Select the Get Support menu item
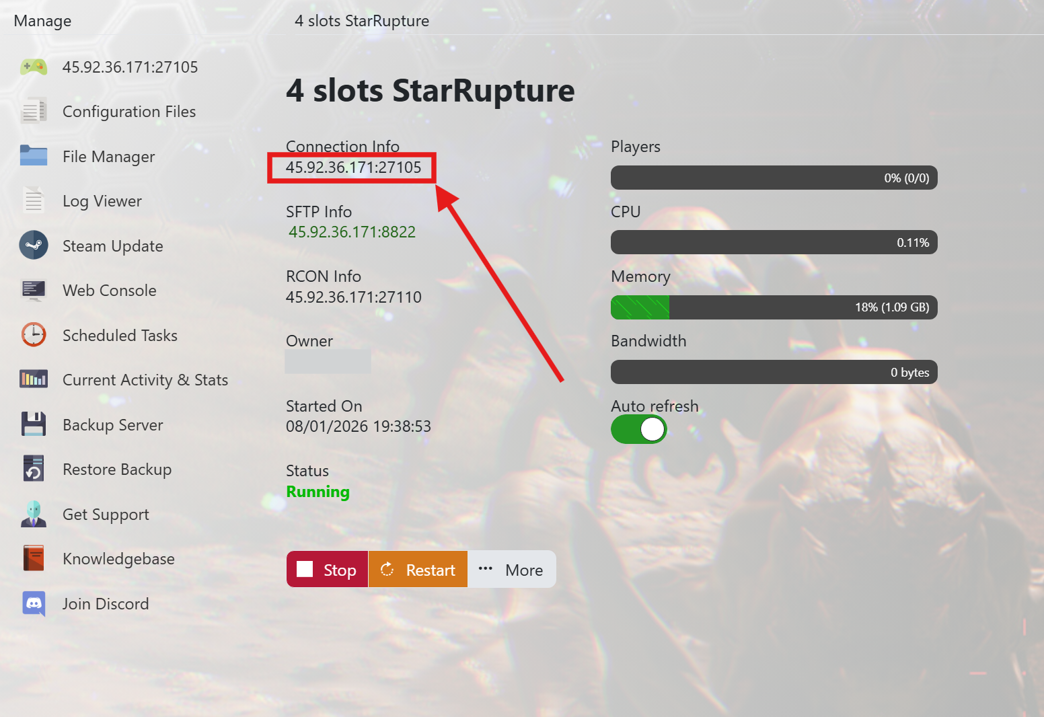The width and height of the screenshot is (1044, 717). (106, 515)
